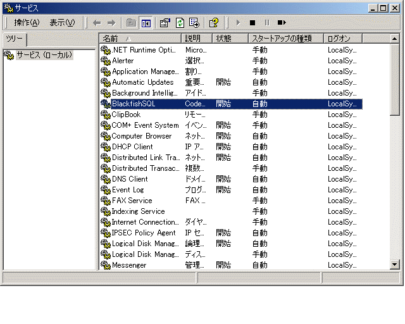The image size is (405, 324).
Task: Open the 表示(V) menu
Action: pos(62,23)
